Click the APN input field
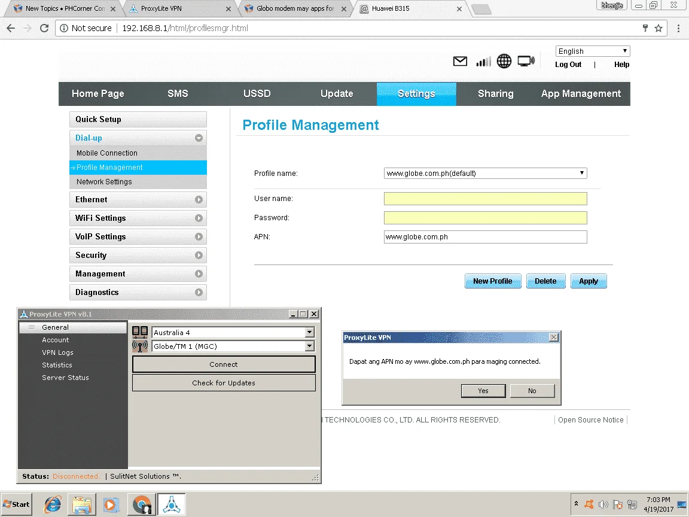689x517 pixels. click(x=485, y=236)
